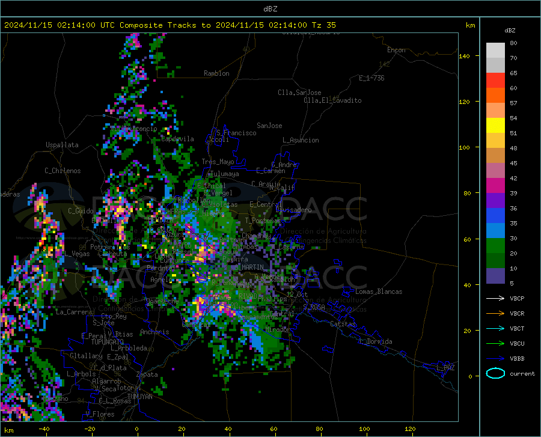The image size is (541, 437).
Task: Select the green 20-30 dBZ swatch
Action: 495,246
